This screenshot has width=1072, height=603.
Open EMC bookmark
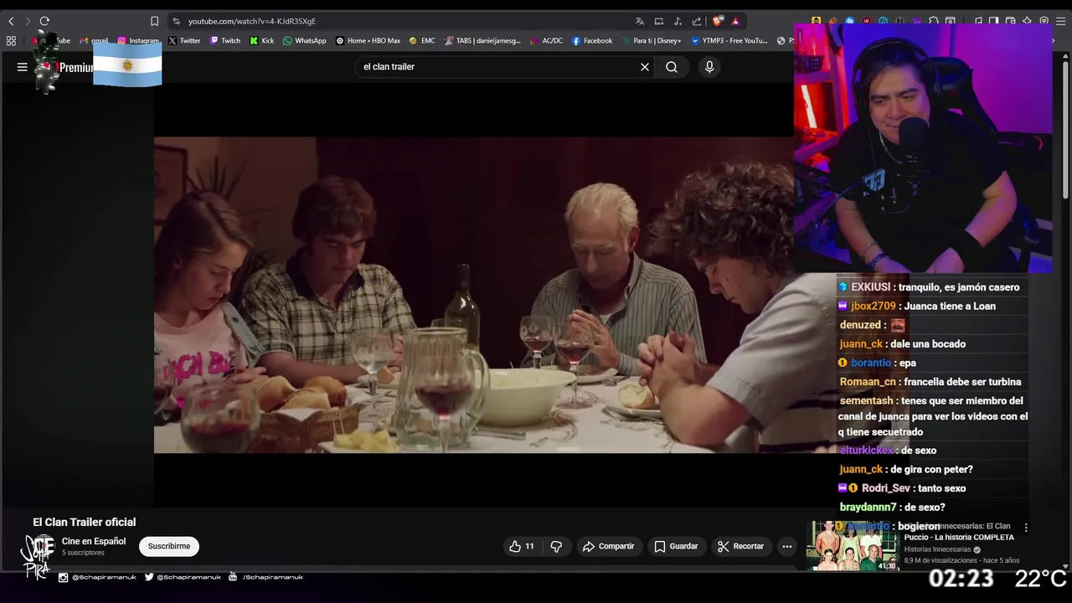pyautogui.click(x=422, y=40)
